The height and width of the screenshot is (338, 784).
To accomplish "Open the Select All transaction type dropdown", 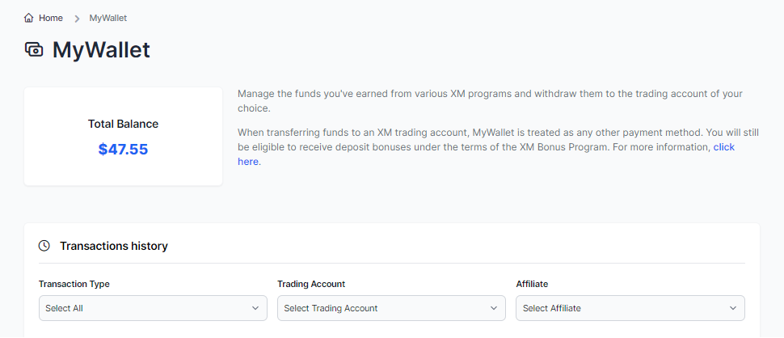I will pos(145,308).
